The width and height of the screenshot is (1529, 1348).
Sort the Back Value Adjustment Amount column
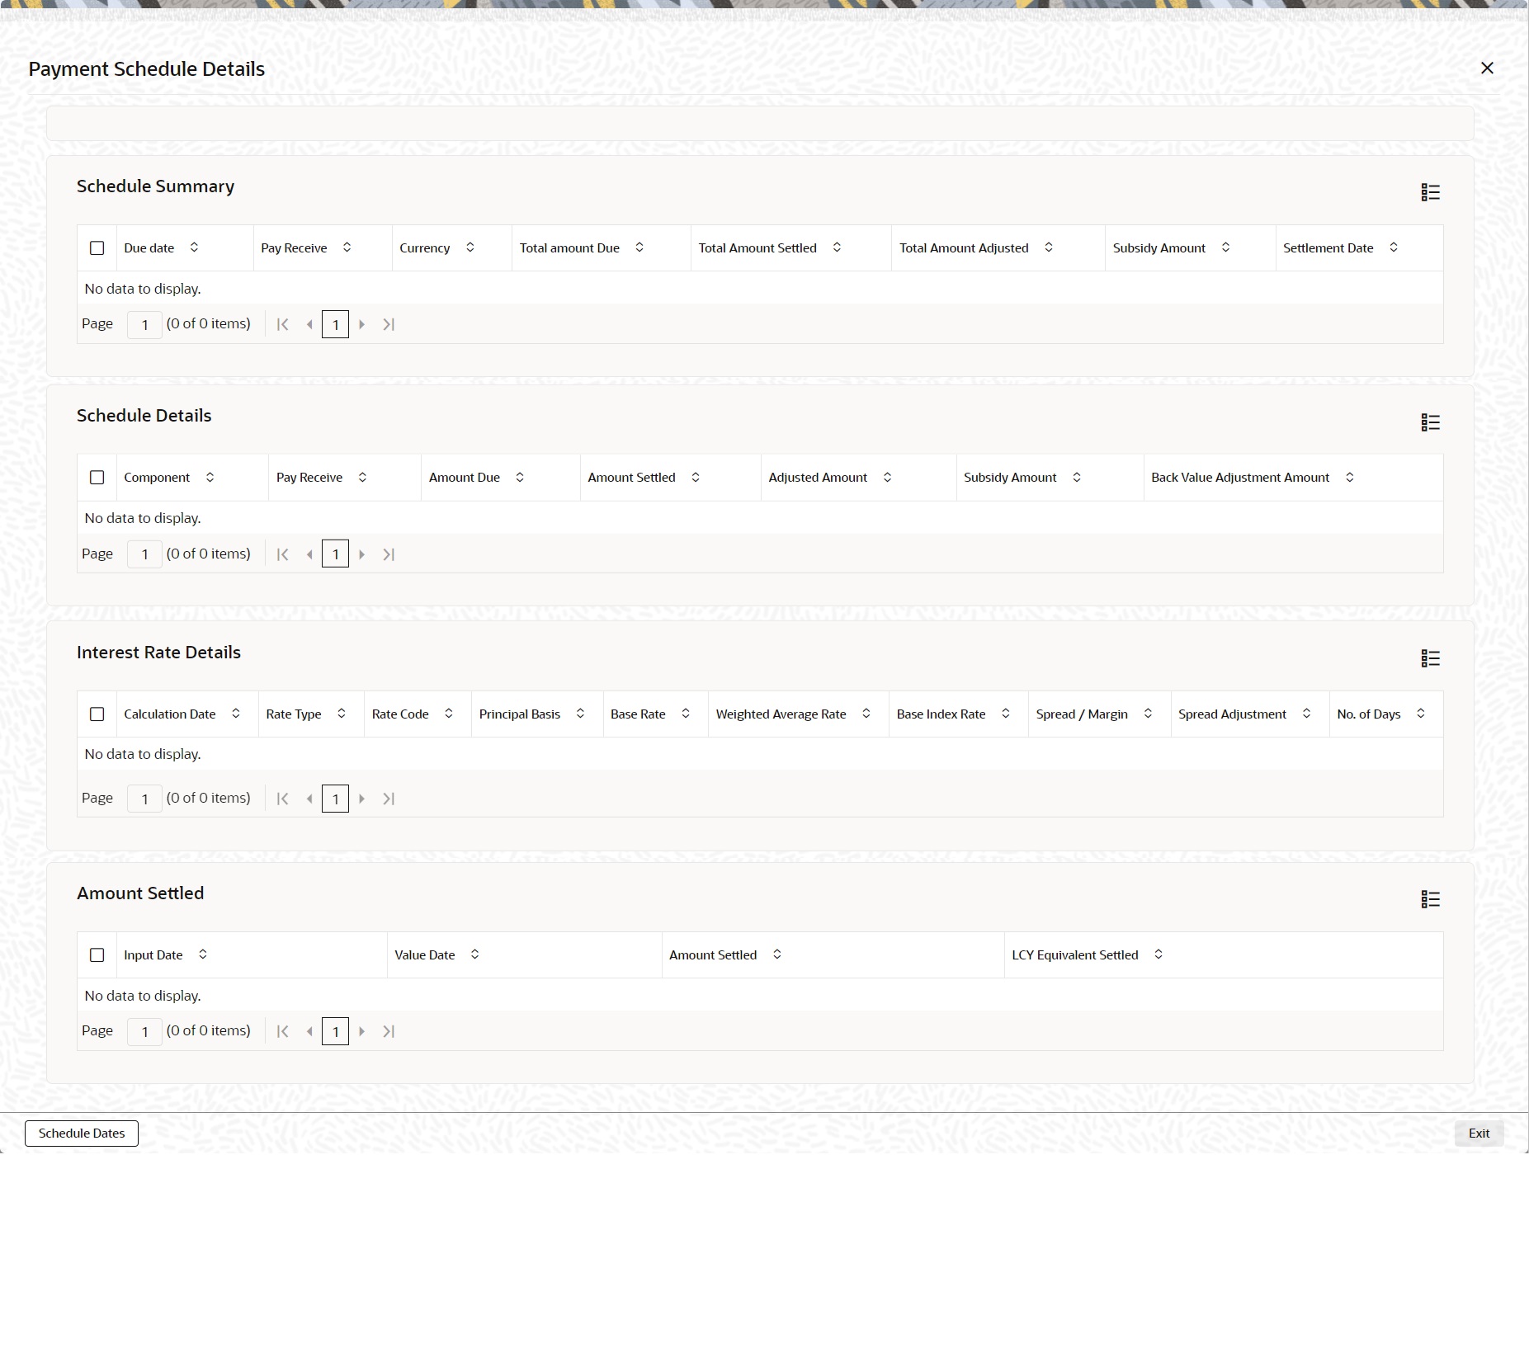coord(1351,477)
